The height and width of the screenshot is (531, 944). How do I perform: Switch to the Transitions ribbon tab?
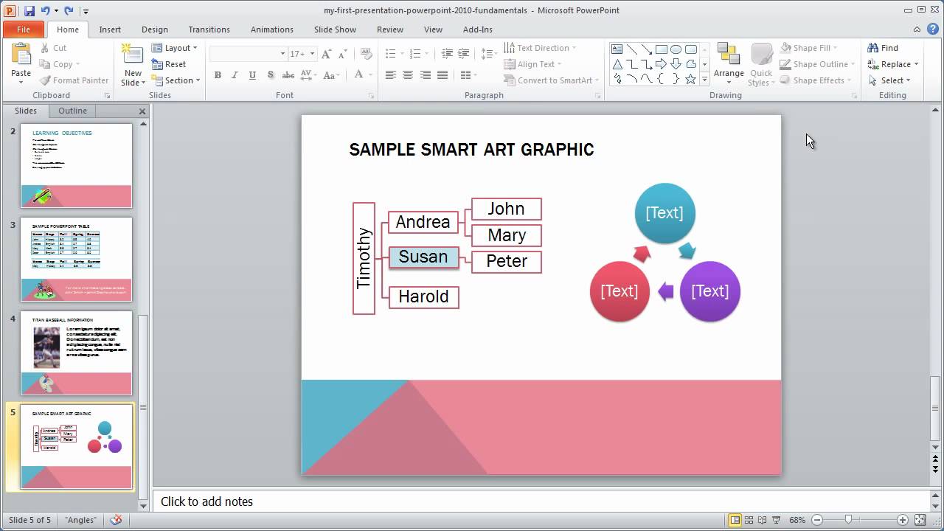tap(209, 29)
